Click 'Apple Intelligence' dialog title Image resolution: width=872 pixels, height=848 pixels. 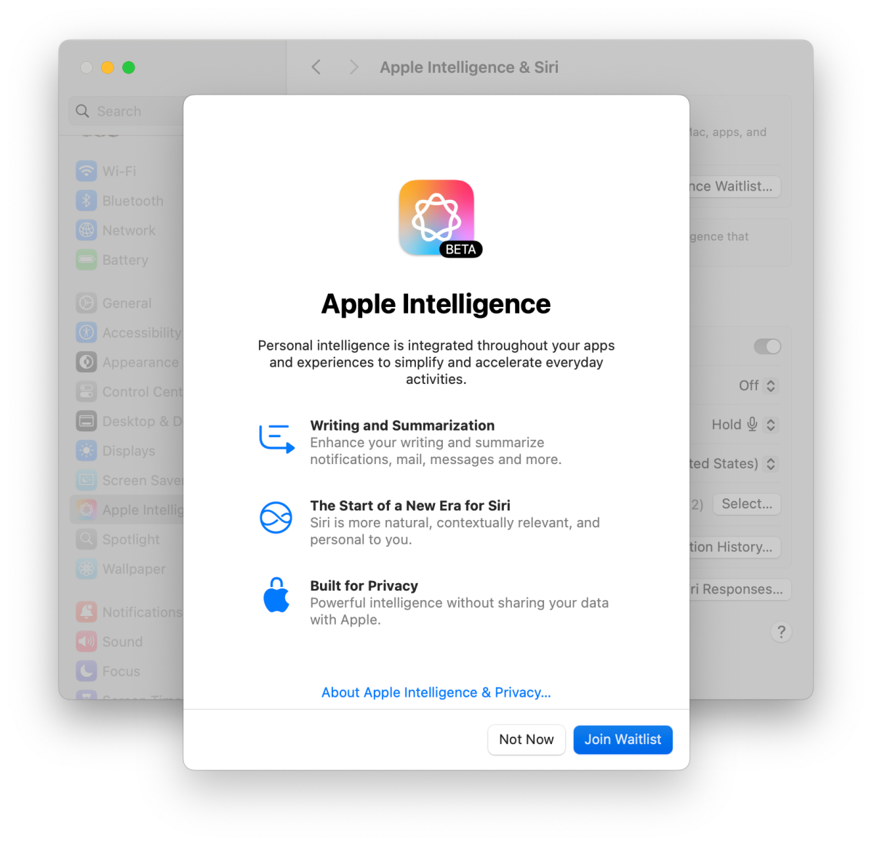[436, 303]
